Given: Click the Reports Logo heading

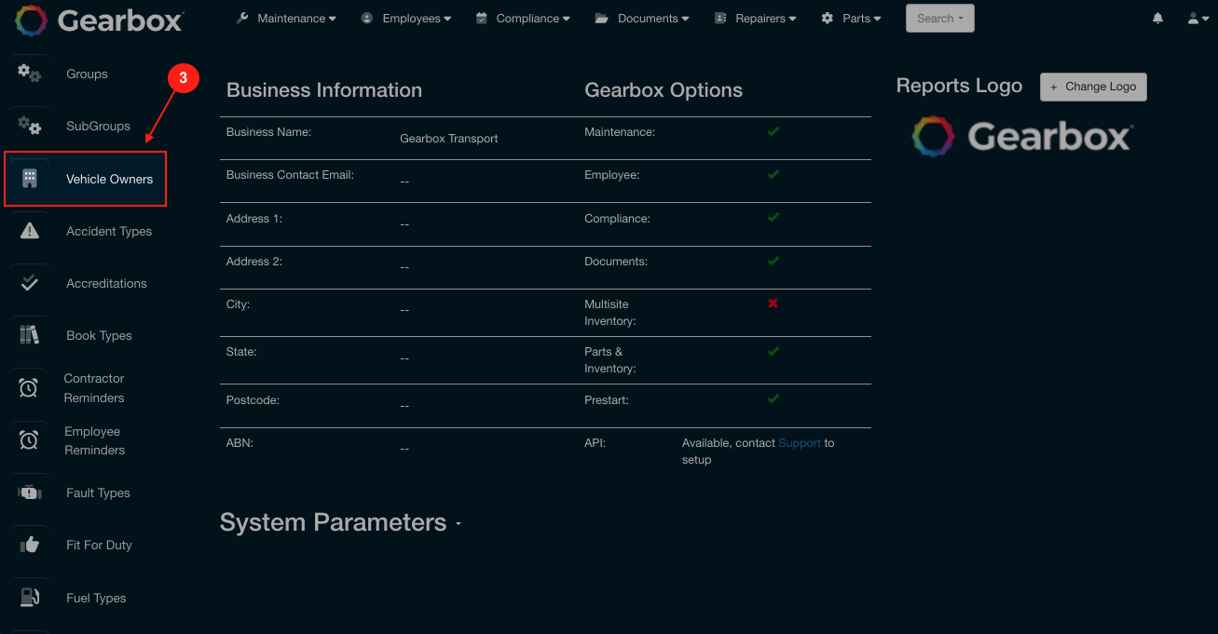Looking at the screenshot, I should [x=959, y=86].
